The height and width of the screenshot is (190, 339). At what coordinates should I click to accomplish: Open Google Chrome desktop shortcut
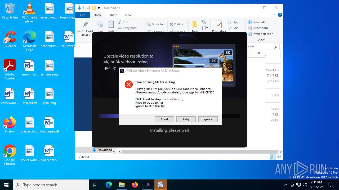click(x=10, y=155)
